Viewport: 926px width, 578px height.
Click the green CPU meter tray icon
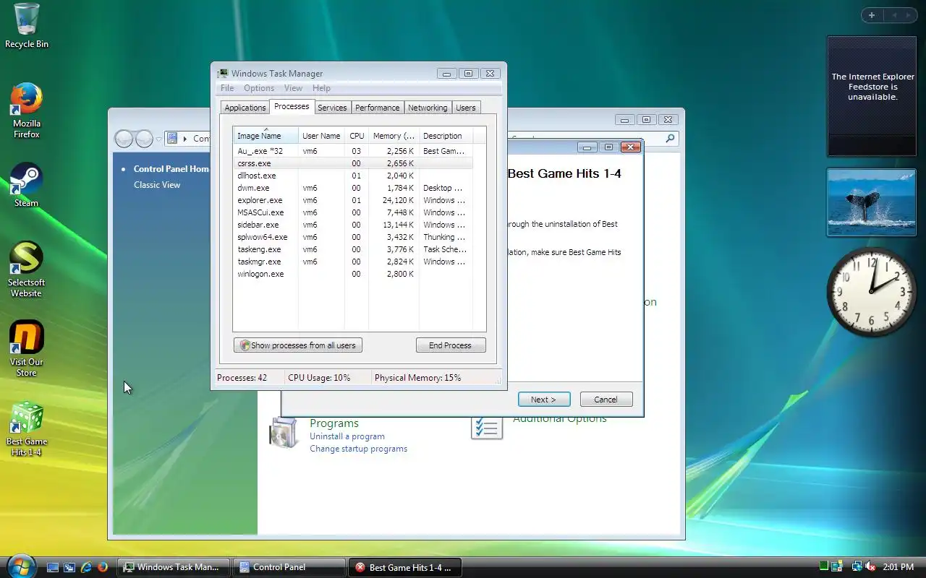(824, 566)
